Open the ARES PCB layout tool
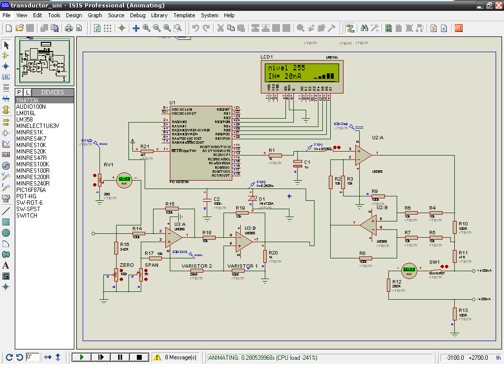The image size is (504, 378). 458,28
